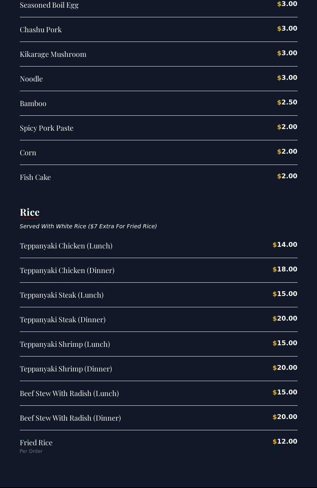
Task: Select the Bamboo topping name
Action: [x=33, y=104]
